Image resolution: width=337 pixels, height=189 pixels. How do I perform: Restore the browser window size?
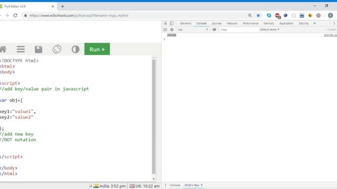[x=326, y=6]
